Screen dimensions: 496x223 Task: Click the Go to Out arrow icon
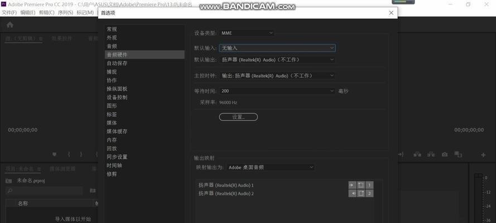[401, 154]
